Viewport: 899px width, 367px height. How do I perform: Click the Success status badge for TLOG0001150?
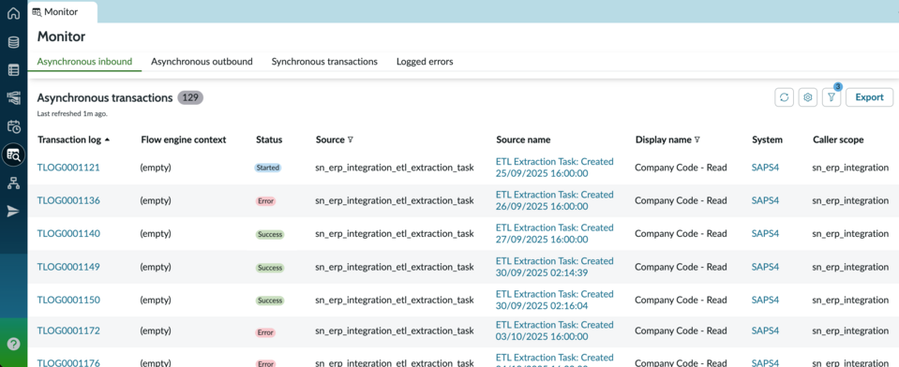269,301
